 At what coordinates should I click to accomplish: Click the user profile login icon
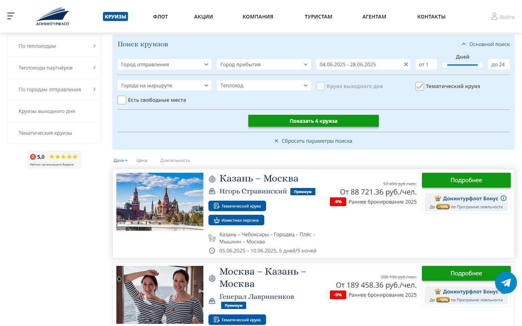tap(494, 17)
